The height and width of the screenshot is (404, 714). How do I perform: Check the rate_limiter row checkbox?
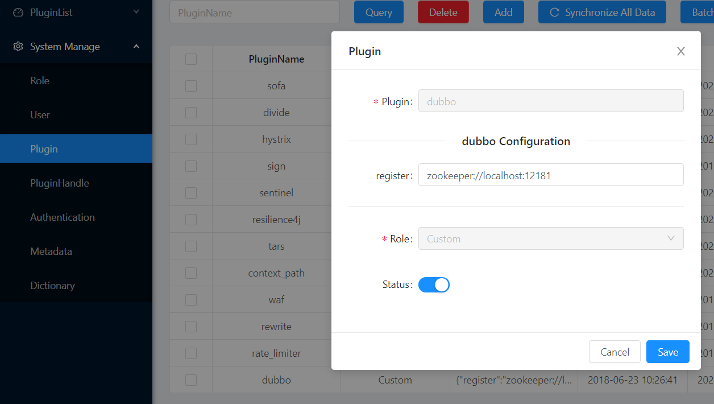click(x=191, y=353)
